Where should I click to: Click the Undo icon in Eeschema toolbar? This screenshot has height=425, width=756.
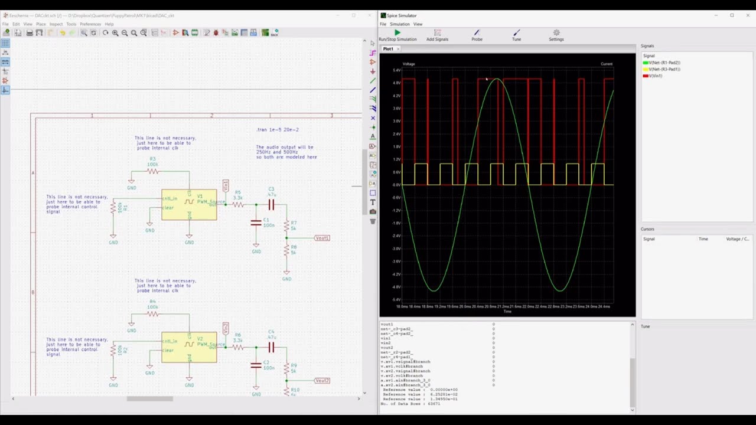(63, 32)
